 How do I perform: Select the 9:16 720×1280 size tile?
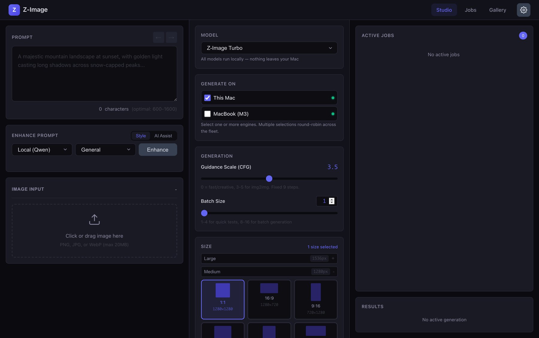click(x=316, y=299)
